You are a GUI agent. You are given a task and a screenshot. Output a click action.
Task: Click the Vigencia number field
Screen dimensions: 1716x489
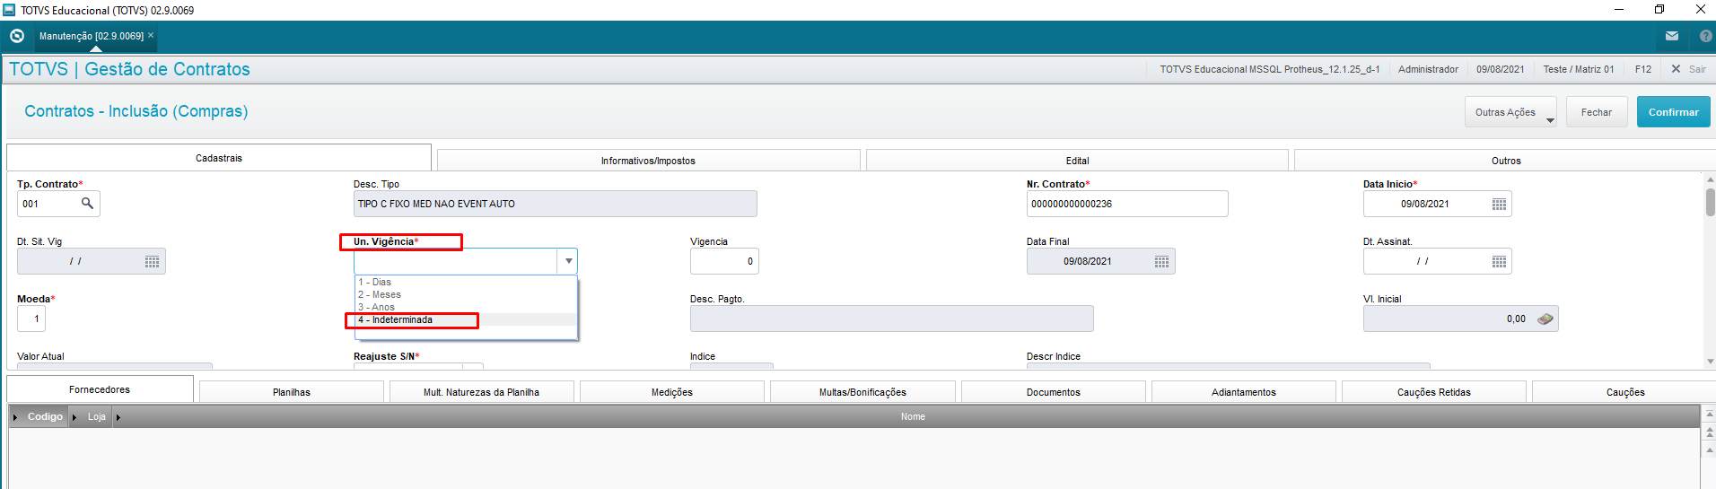coord(724,261)
